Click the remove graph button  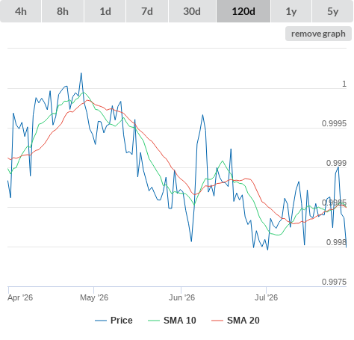(318, 34)
